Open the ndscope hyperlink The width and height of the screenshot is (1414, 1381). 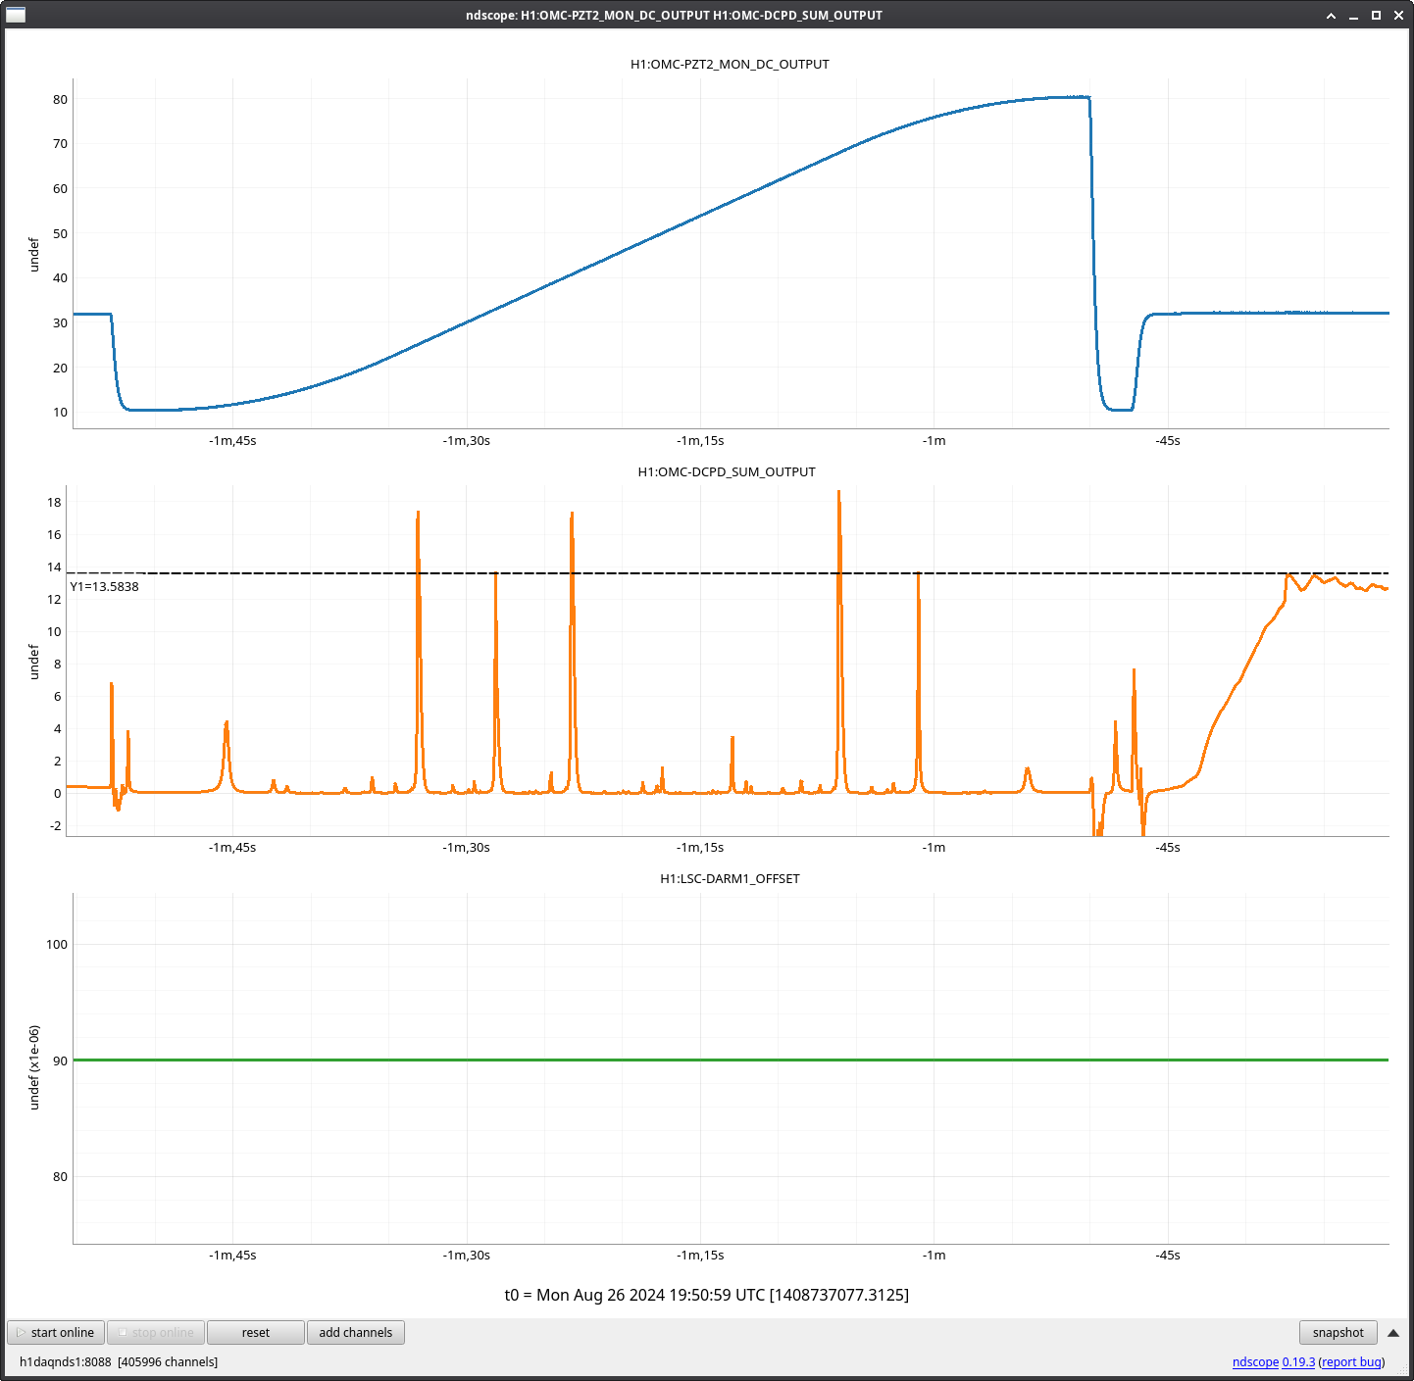coord(1255,1361)
